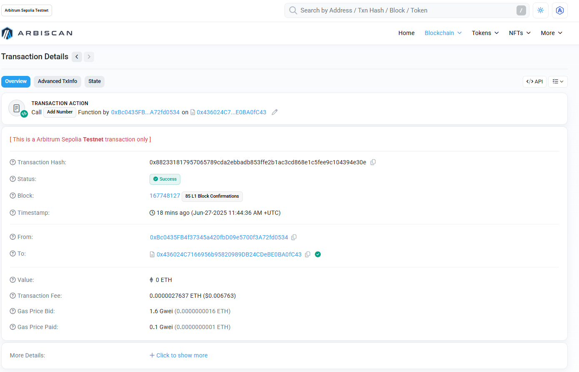Click help icon next to Block
This screenshot has width=579, height=372.
point(13,196)
